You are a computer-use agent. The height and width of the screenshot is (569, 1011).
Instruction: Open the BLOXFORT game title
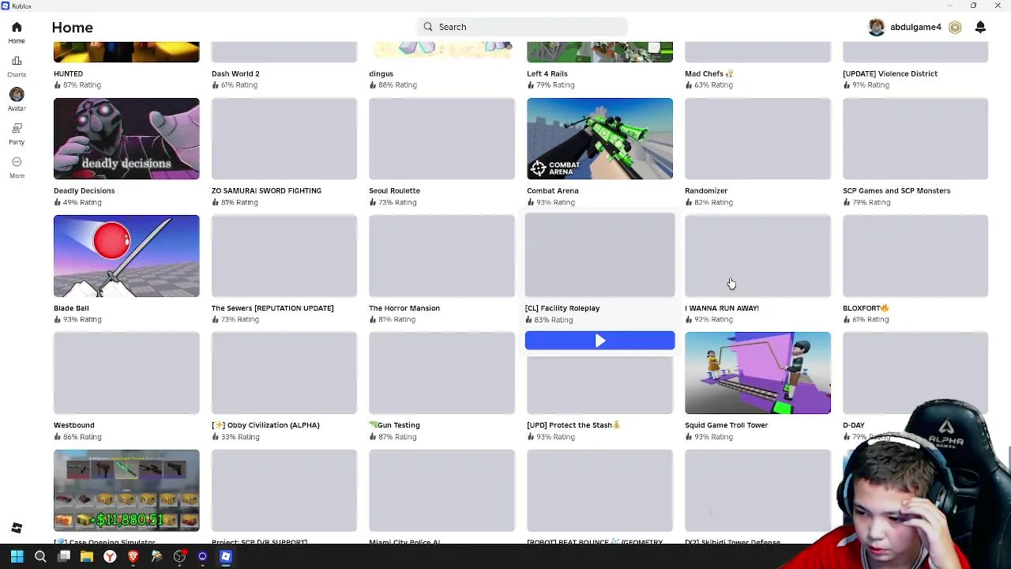point(866,308)
